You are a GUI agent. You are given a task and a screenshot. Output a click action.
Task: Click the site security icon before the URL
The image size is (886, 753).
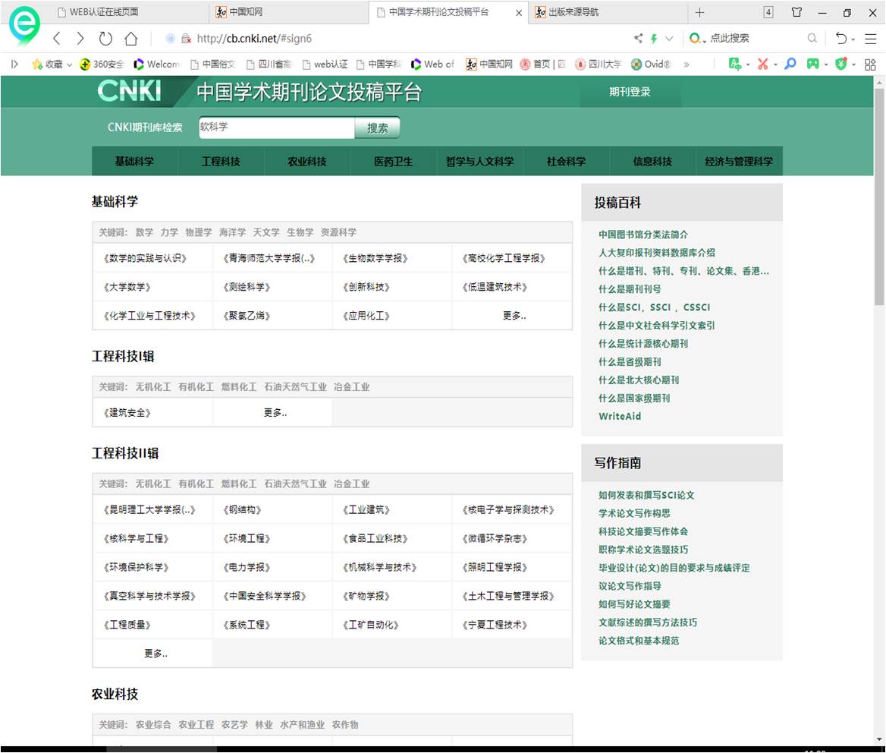[x=186, y=39]
